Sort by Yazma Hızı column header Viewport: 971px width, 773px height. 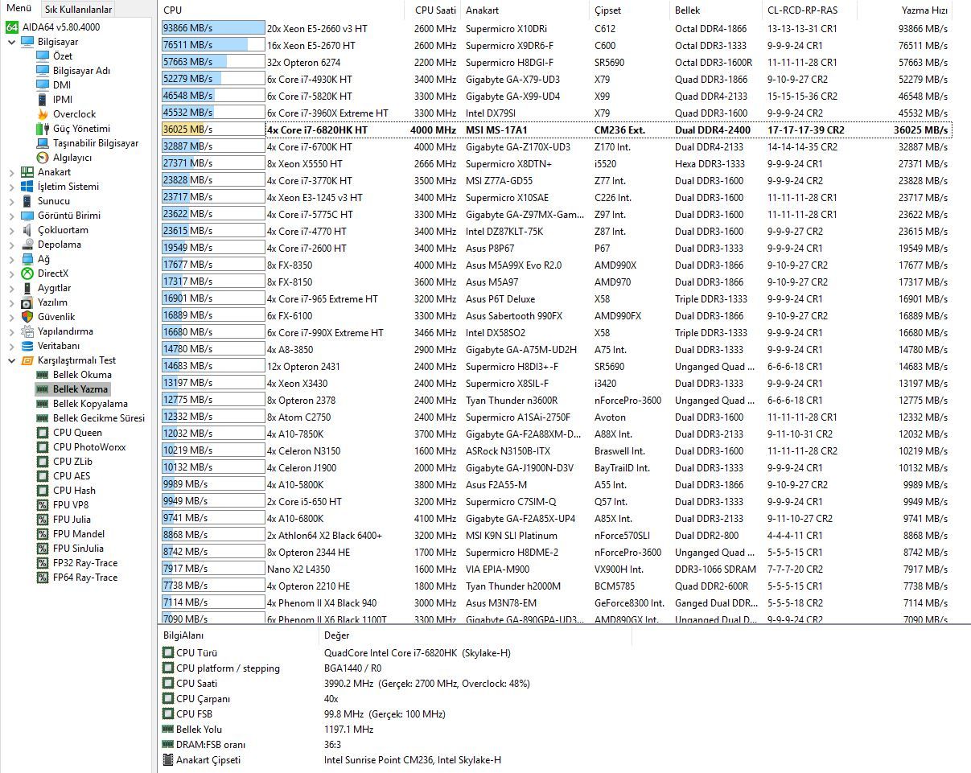(905, 10)
